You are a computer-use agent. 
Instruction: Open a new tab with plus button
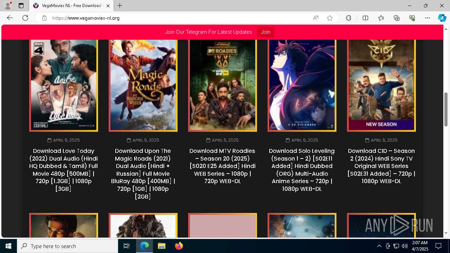tap(120, 6)
